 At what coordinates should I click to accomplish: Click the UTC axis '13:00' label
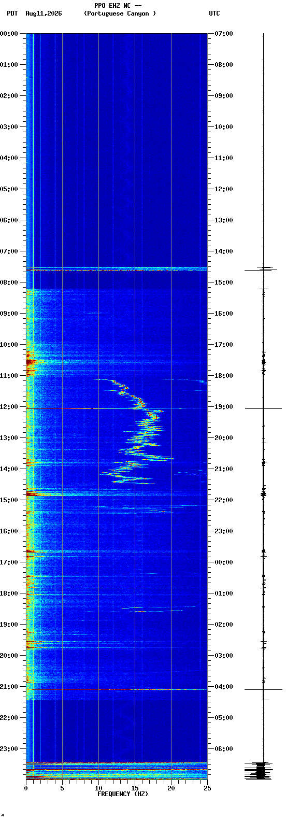(224, 220)
